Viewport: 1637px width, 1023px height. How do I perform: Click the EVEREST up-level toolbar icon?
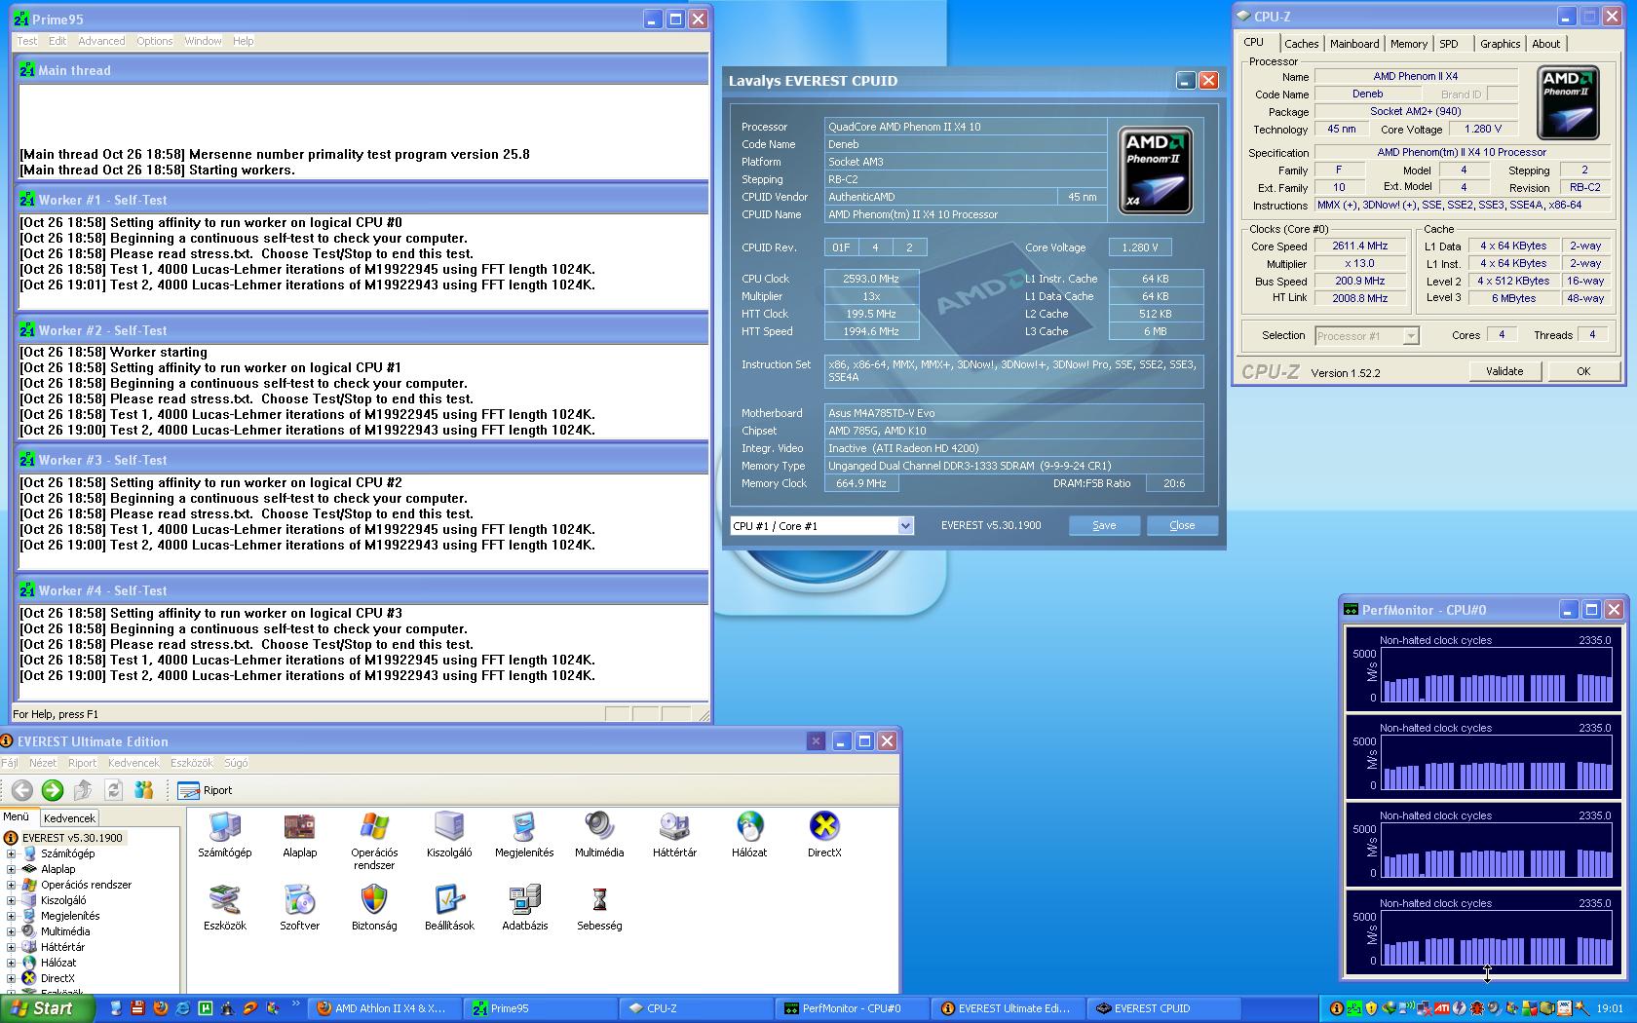(83, 790)
